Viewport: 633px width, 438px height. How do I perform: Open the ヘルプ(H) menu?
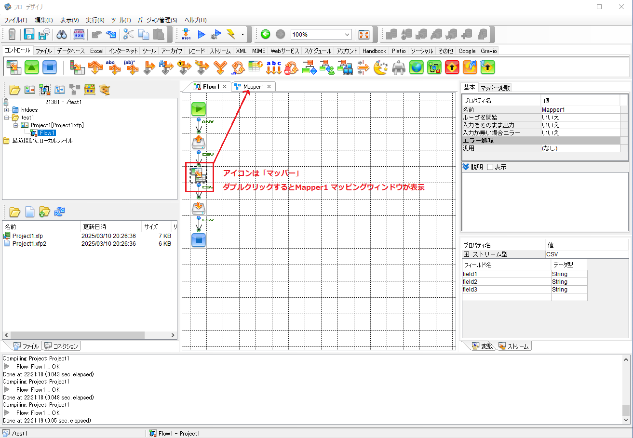tap(195, 20)
